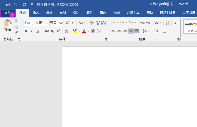Open the 剪贴板 dialog launcher
This screenshot has width=197, height=127.
pos(19,40)
